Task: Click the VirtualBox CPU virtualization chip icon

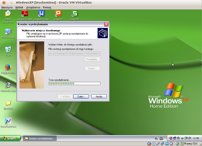Action: [171, 144]
